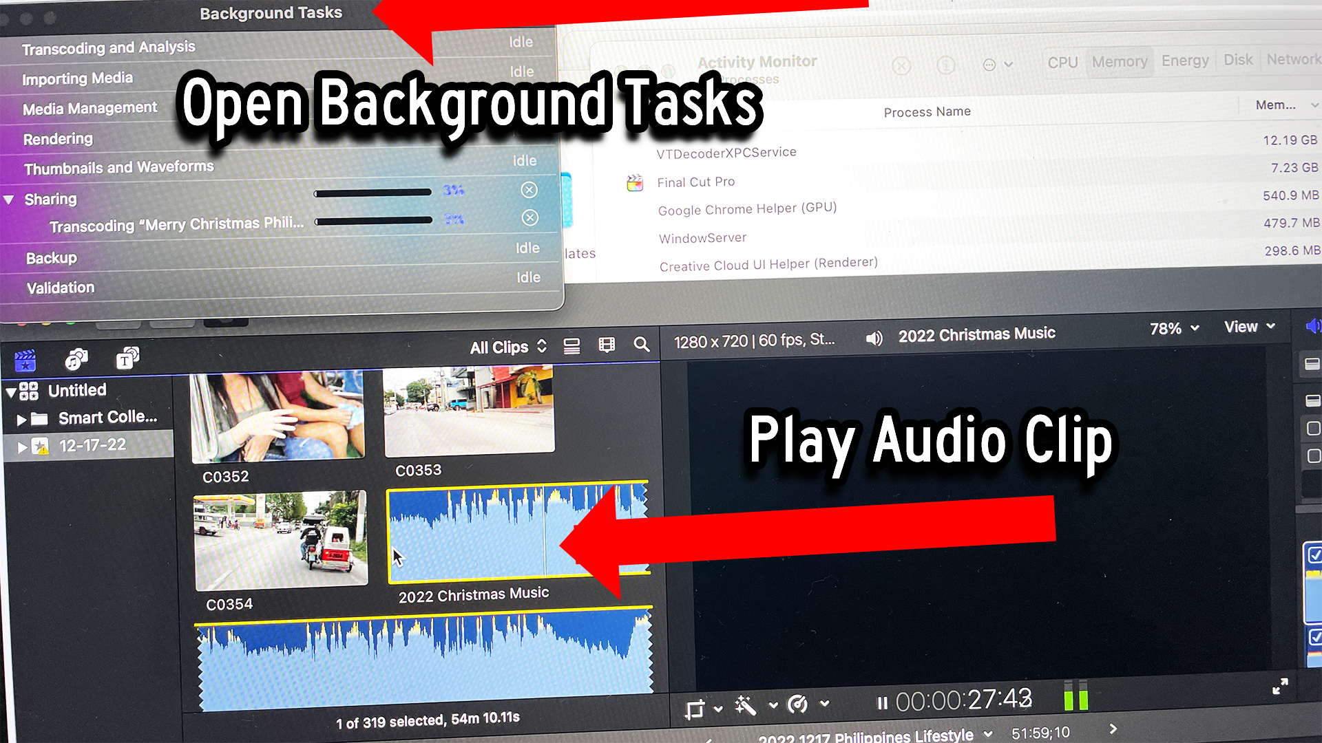This screenshot has width=1322, height=743.
Task: Select the Rendering task row
Action: click(x=279, y=137)
